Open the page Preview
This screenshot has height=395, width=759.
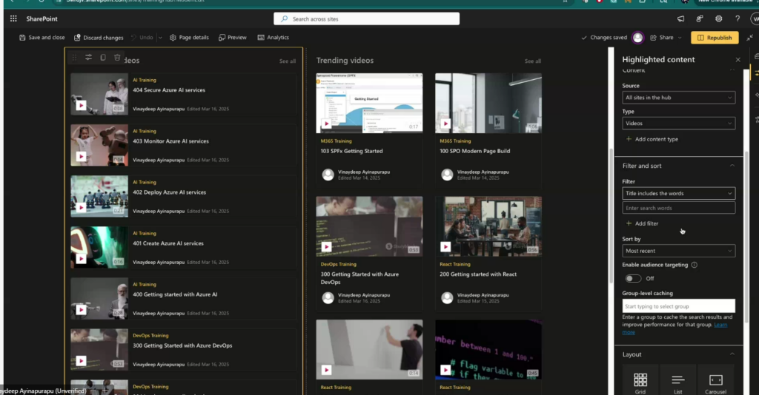(x=232, y=38)
